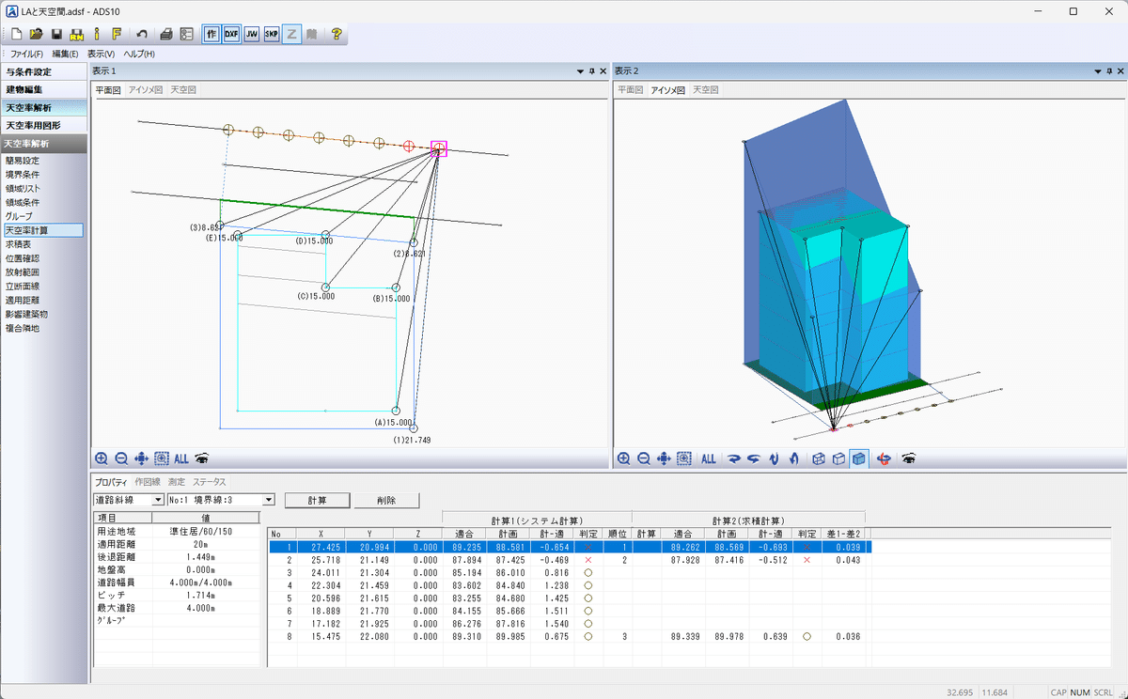Image resolution: width=1128 pixels, height=699 pixels.
Task: Select 境界条件 in the sidebar
Action: click(23, 174)
